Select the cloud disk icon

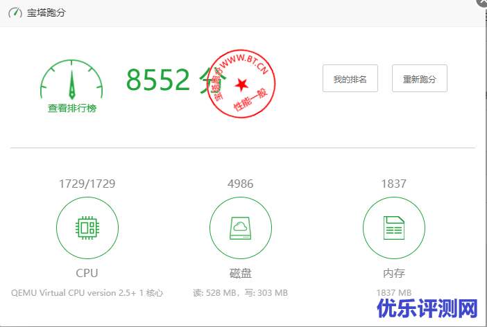click(240, 228)
